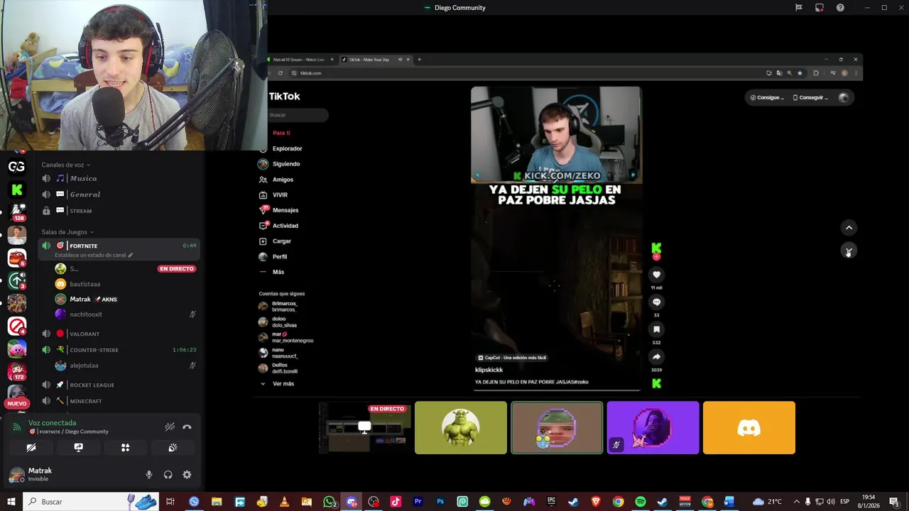Disconnect from voice with the hang-up icon

[x=187, y=427]
